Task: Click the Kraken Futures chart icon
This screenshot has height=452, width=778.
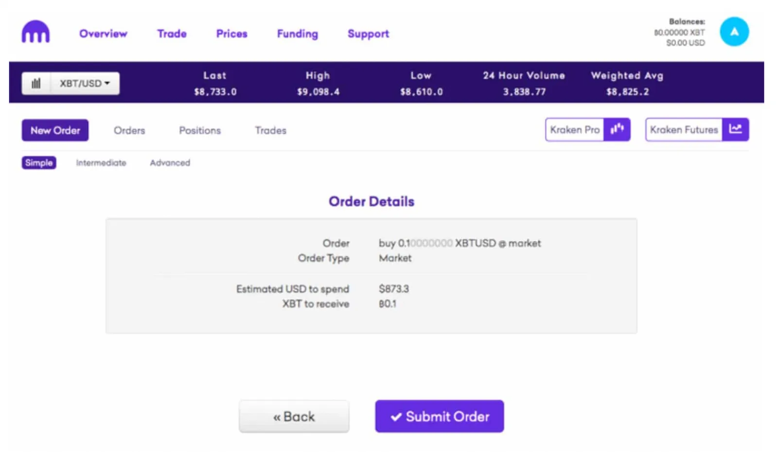Action: (735, 130)
